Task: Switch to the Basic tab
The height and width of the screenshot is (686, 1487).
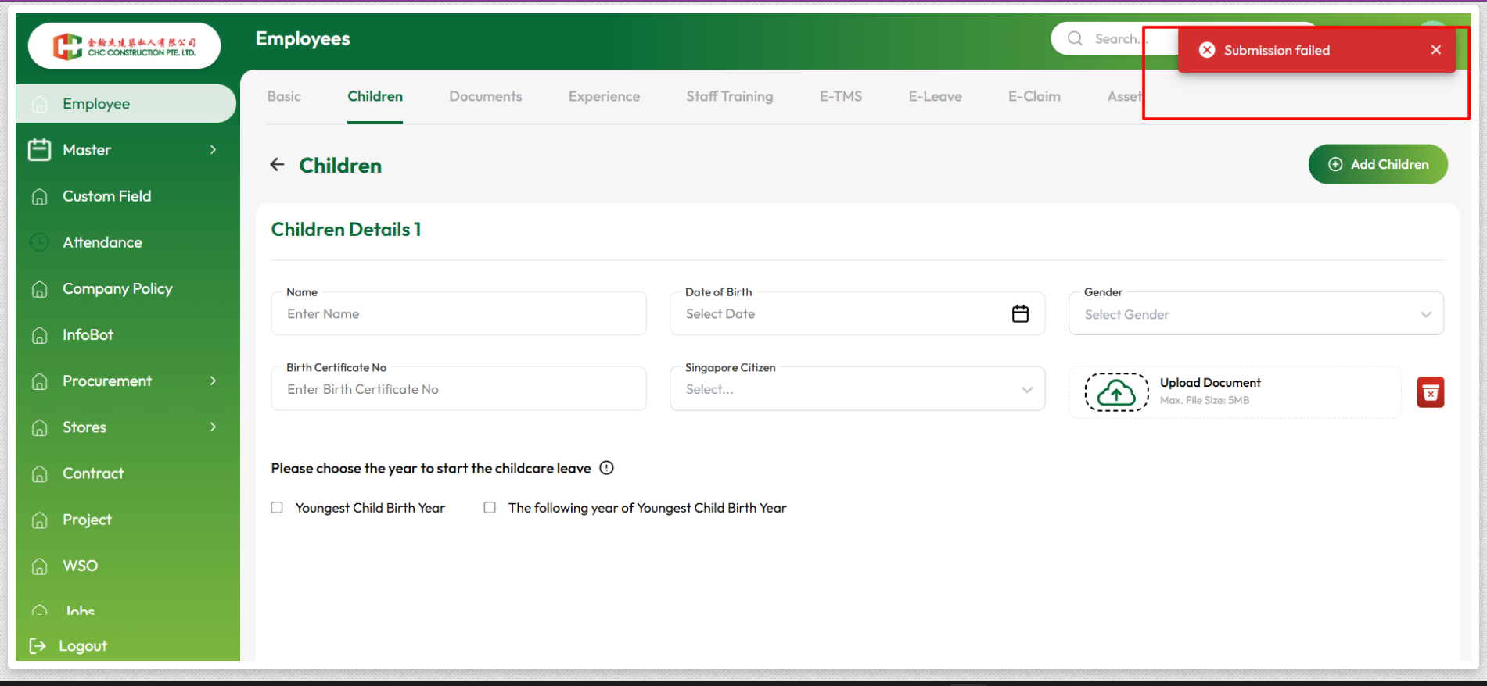Action: 284,96
